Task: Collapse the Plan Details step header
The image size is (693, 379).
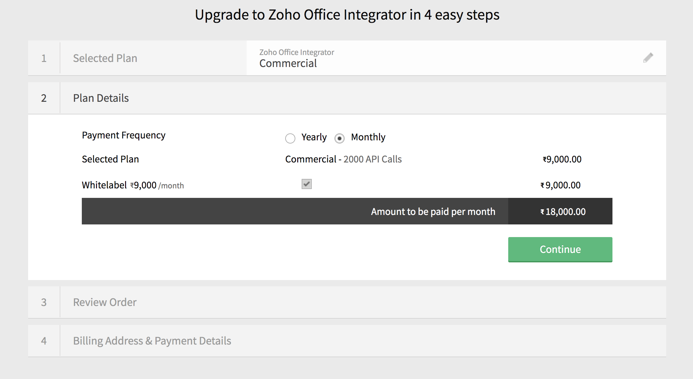Action: [x=101, y=98]
